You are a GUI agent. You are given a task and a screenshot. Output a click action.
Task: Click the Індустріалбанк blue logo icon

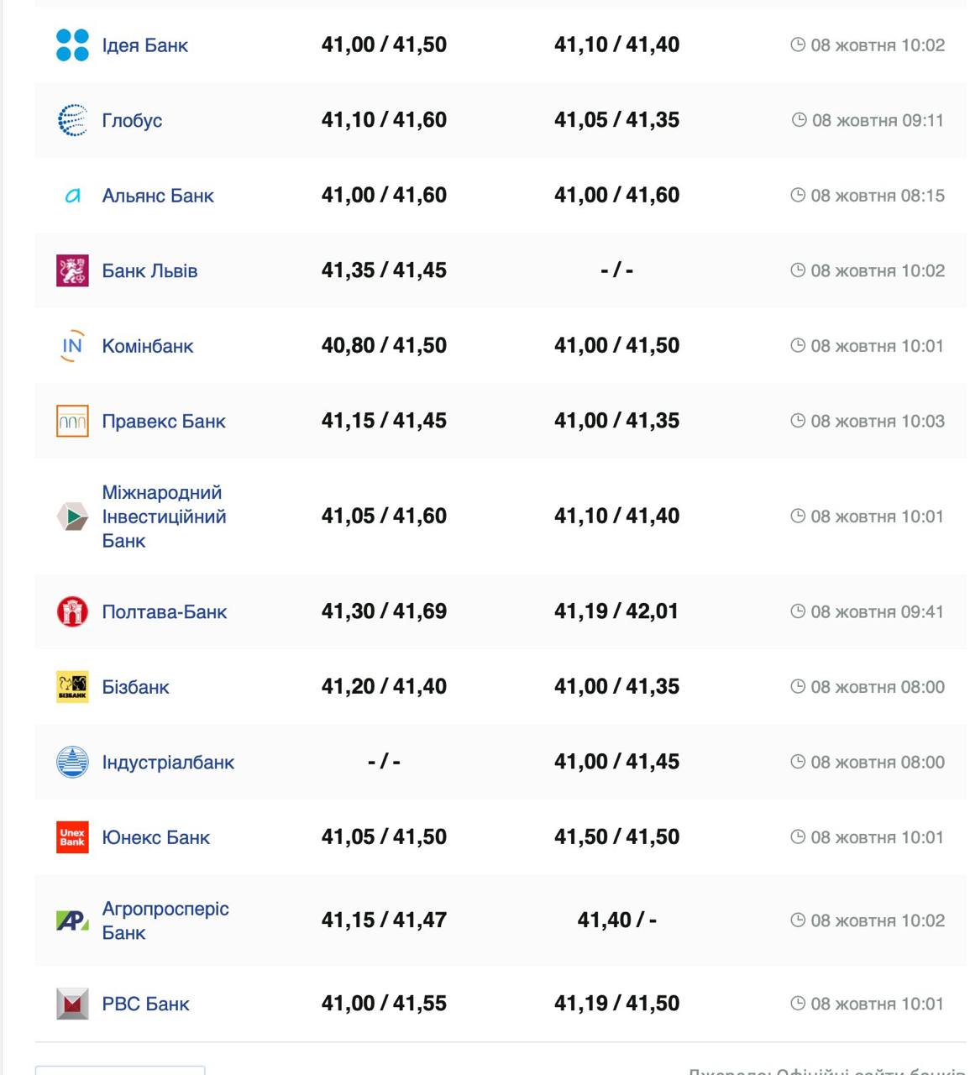click(x=72, y=762)
